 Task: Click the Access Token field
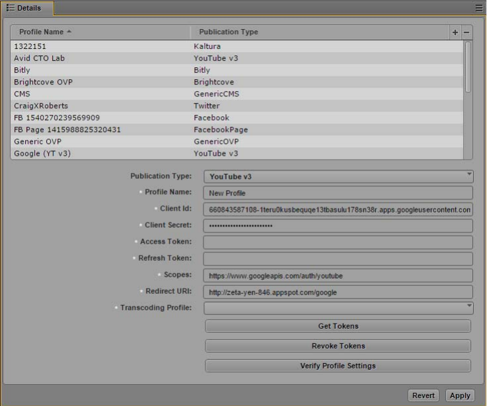pos(338,242)
